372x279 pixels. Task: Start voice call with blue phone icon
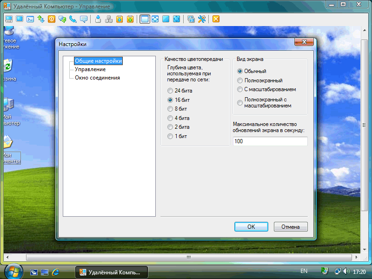[x=73, y=19]
